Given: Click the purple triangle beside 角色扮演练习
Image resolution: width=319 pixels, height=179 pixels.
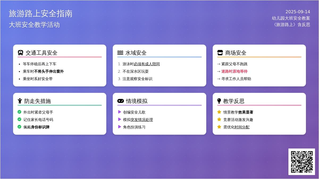Looking at the screenshot, I should click(120, 127).
